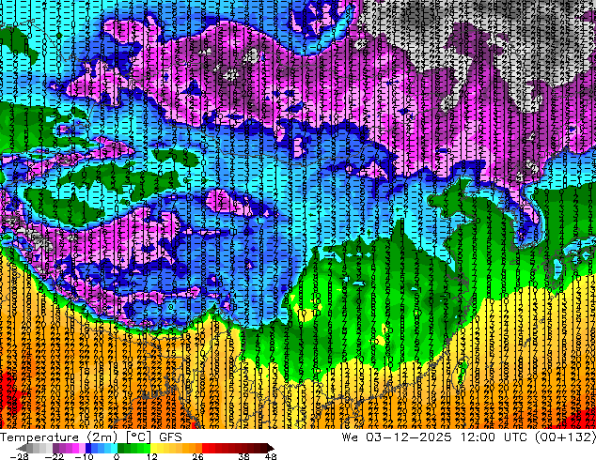Click the "We 03-12-2025" date text
This screenshot has height=460, width=596.
point(397,437)
